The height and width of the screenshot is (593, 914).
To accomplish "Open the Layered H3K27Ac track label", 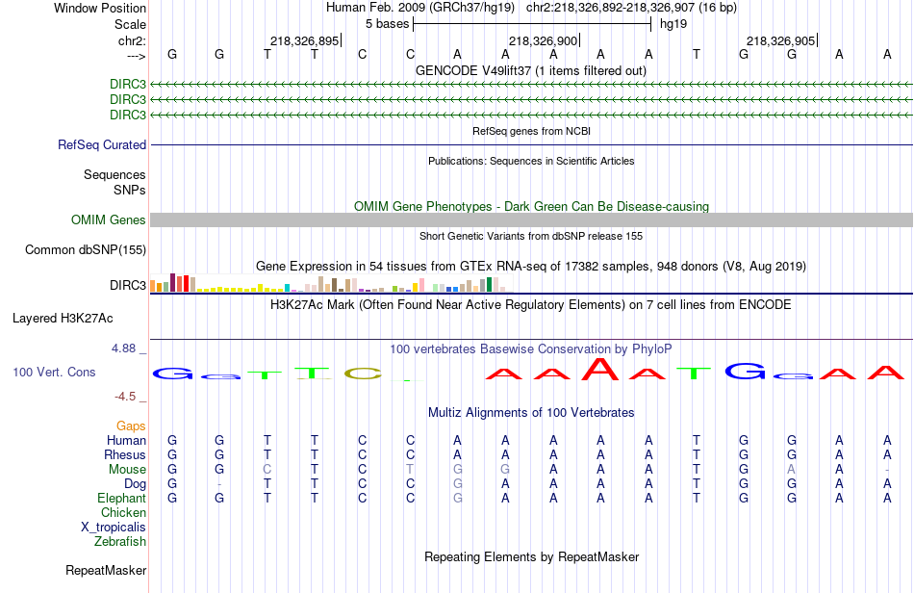I will [63, 319].
